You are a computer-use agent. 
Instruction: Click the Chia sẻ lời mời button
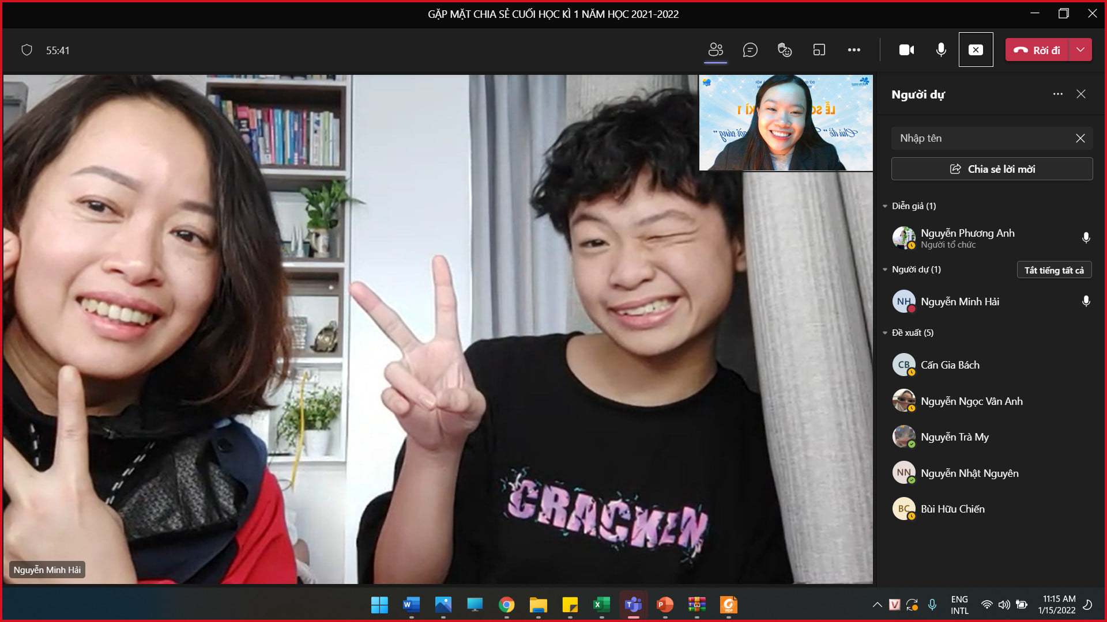click(992, 169)
